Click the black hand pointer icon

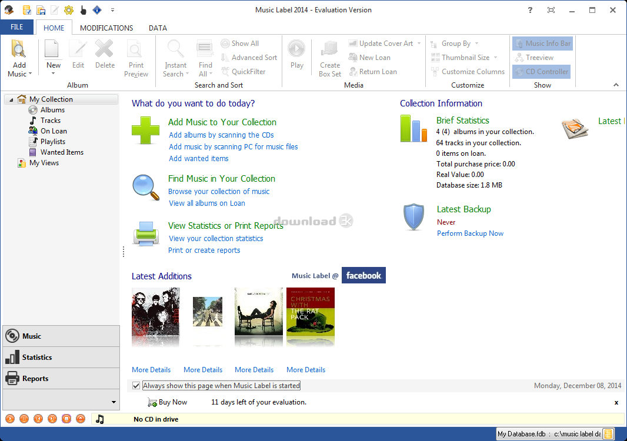point(83,10)
